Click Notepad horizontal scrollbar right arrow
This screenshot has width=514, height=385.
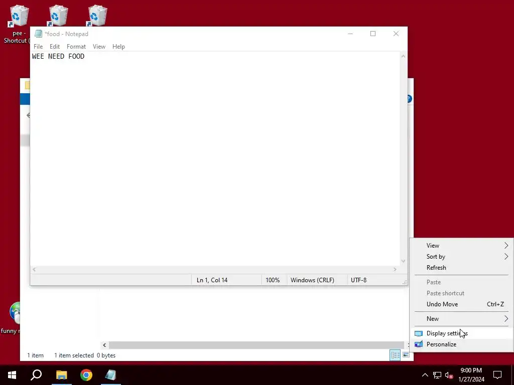395,269
